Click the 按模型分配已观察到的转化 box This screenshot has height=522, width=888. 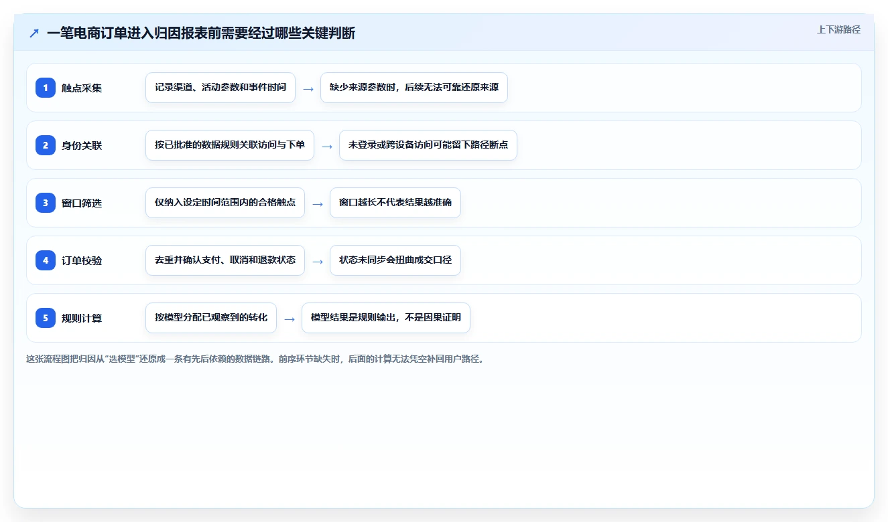pos(211,318)
